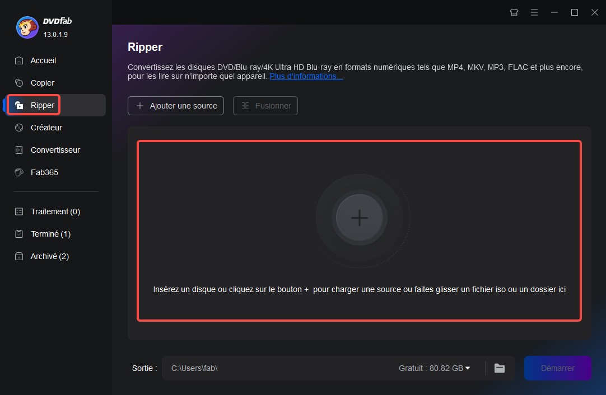
Task: Open the Plus d'informations link
Action: click(306, 77)
